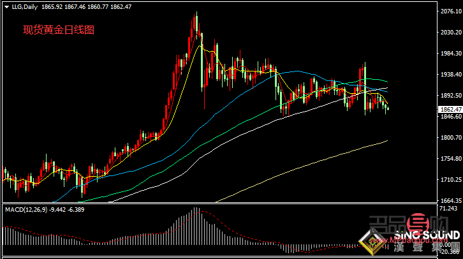Viewport: 463px width, 259px height.
Task: Click the 1710.20 price axis label
Action: [x=451, y=180]
